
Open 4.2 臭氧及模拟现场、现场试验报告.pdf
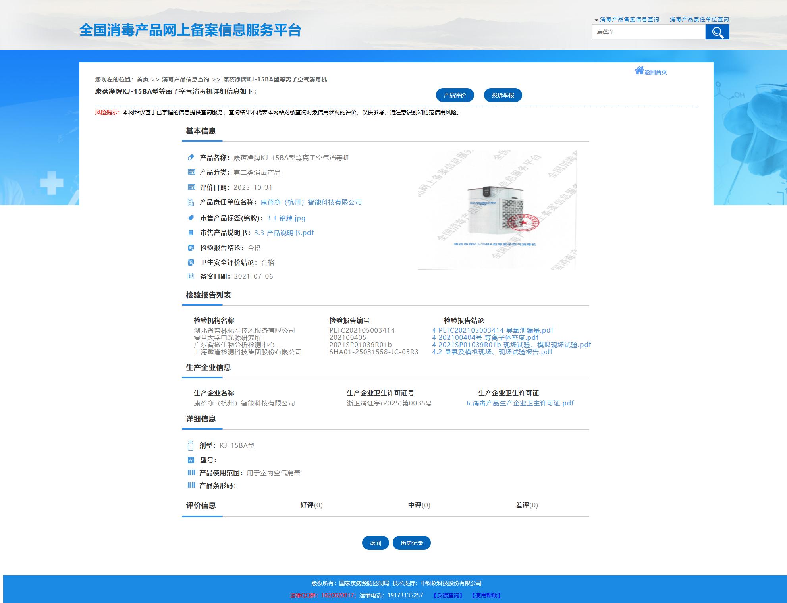492,352
